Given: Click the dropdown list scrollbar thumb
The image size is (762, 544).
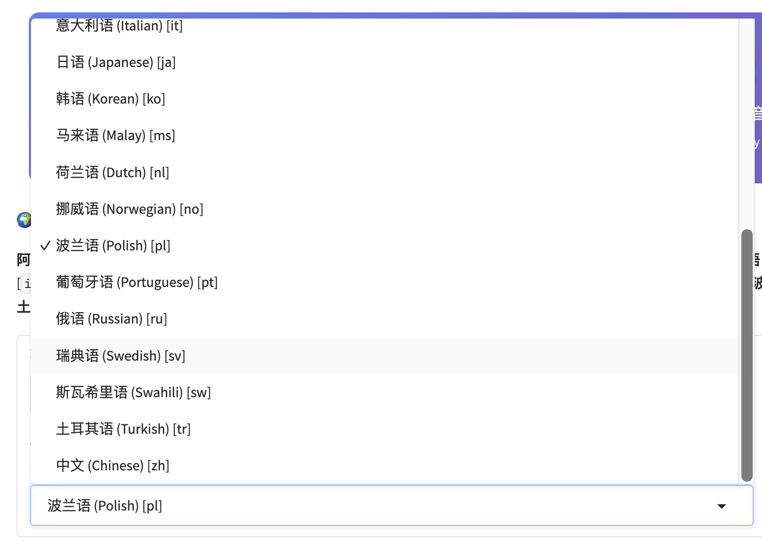Looking at the screenshot, I should tap(747, 355).
